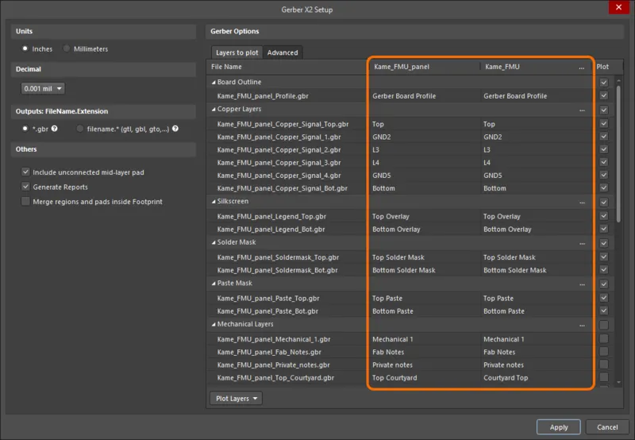Close the Gerber X2 Setup dialog
This screenshot has height=440, width=635.
(x=619, y=9)
